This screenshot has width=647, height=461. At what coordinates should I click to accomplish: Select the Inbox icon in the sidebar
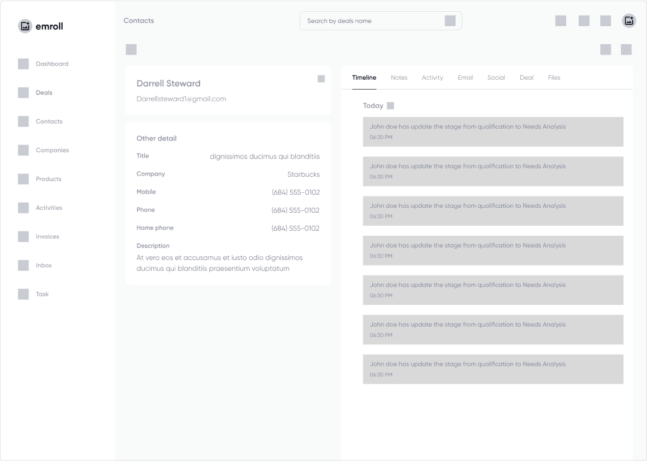(24, 265)
